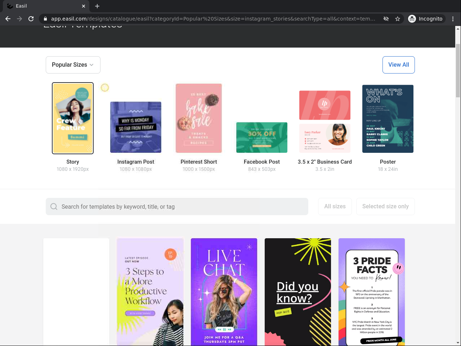Screen dimensions: 461x346
Task: Select the Facebook Post 30% OFF thumbnail
Action: point(262,137)
